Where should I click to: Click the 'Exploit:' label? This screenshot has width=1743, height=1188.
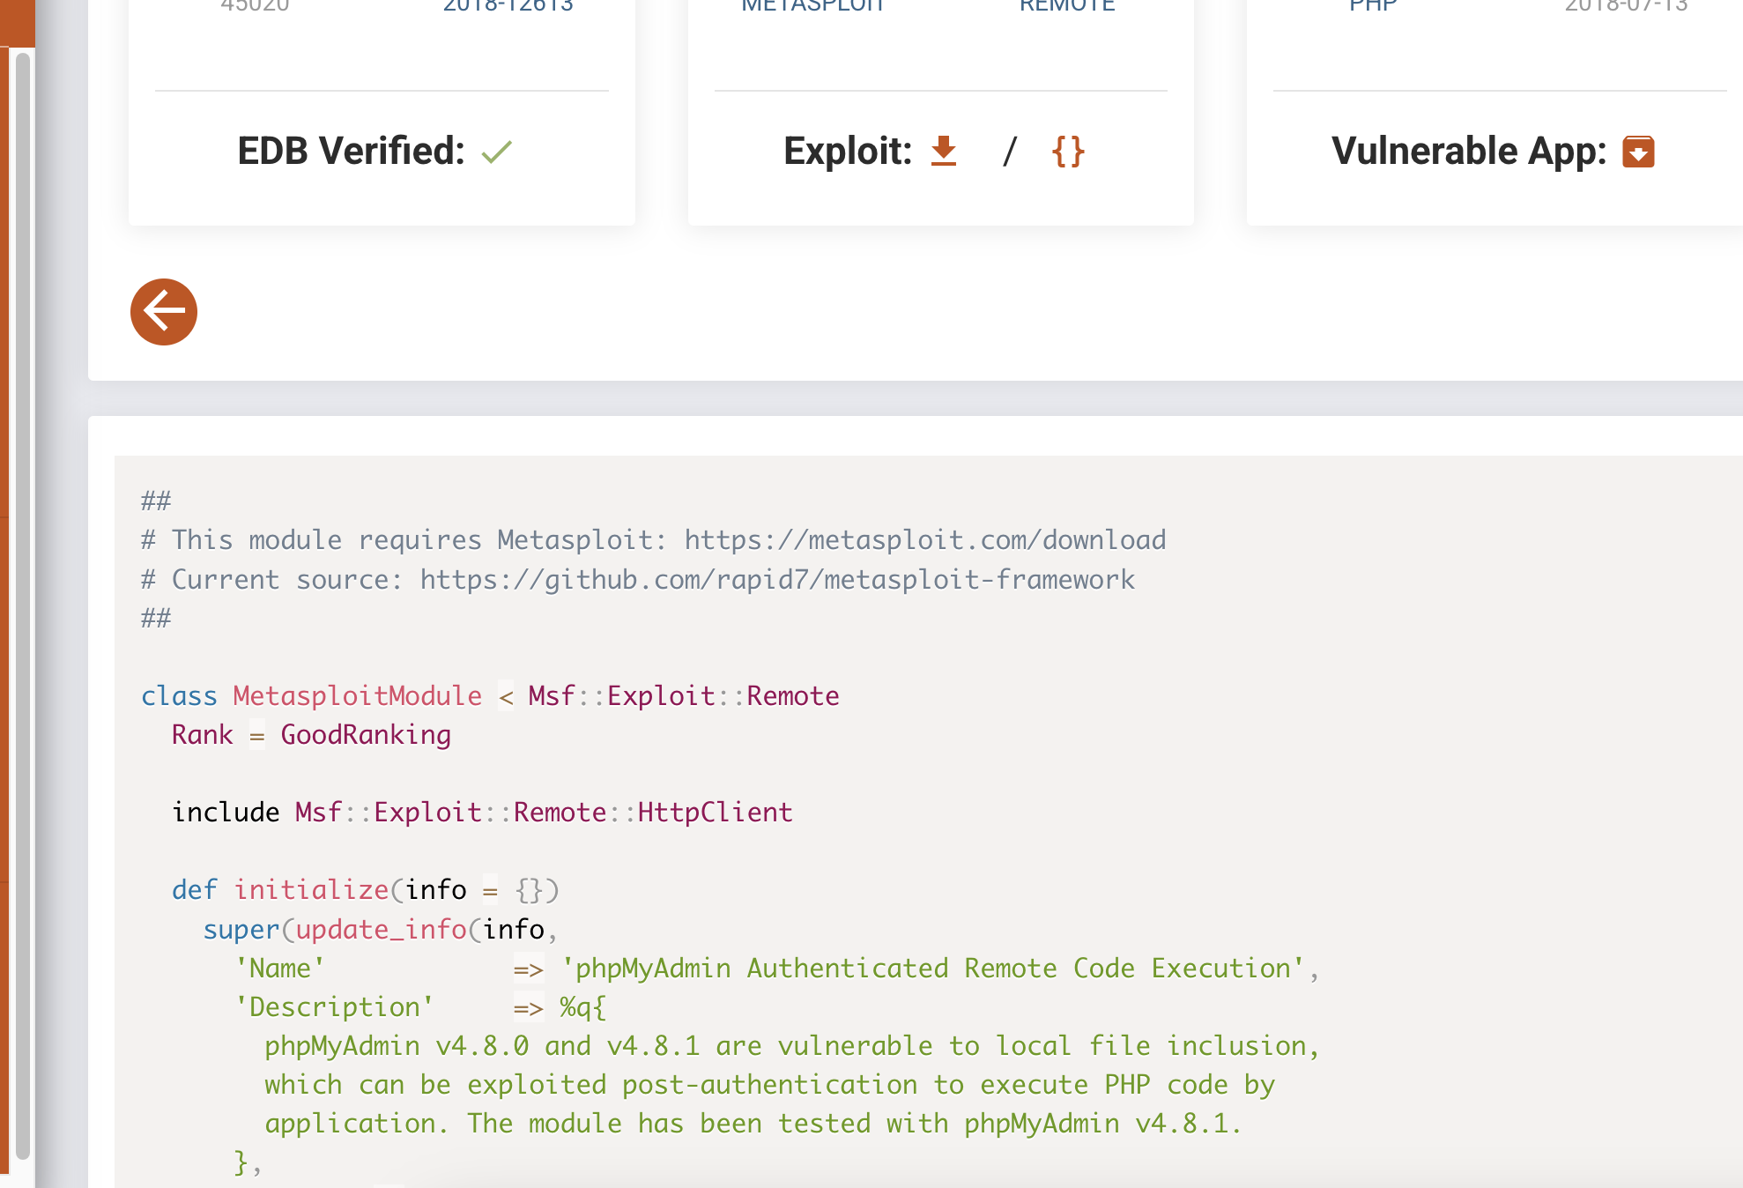[848, 151]
